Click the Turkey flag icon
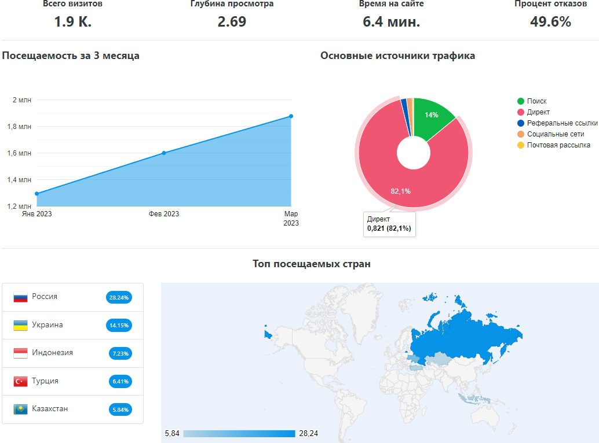Screen dimensions: 599x443 20,381
